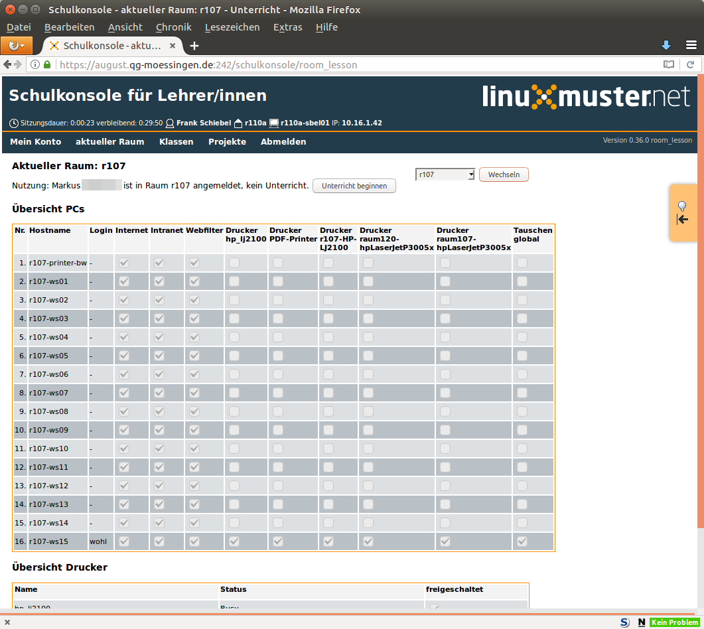Image resolution: width=704 pixels, height=629 pixels.
Task: Click the Kein Problem status indicator
Action: 674,622
